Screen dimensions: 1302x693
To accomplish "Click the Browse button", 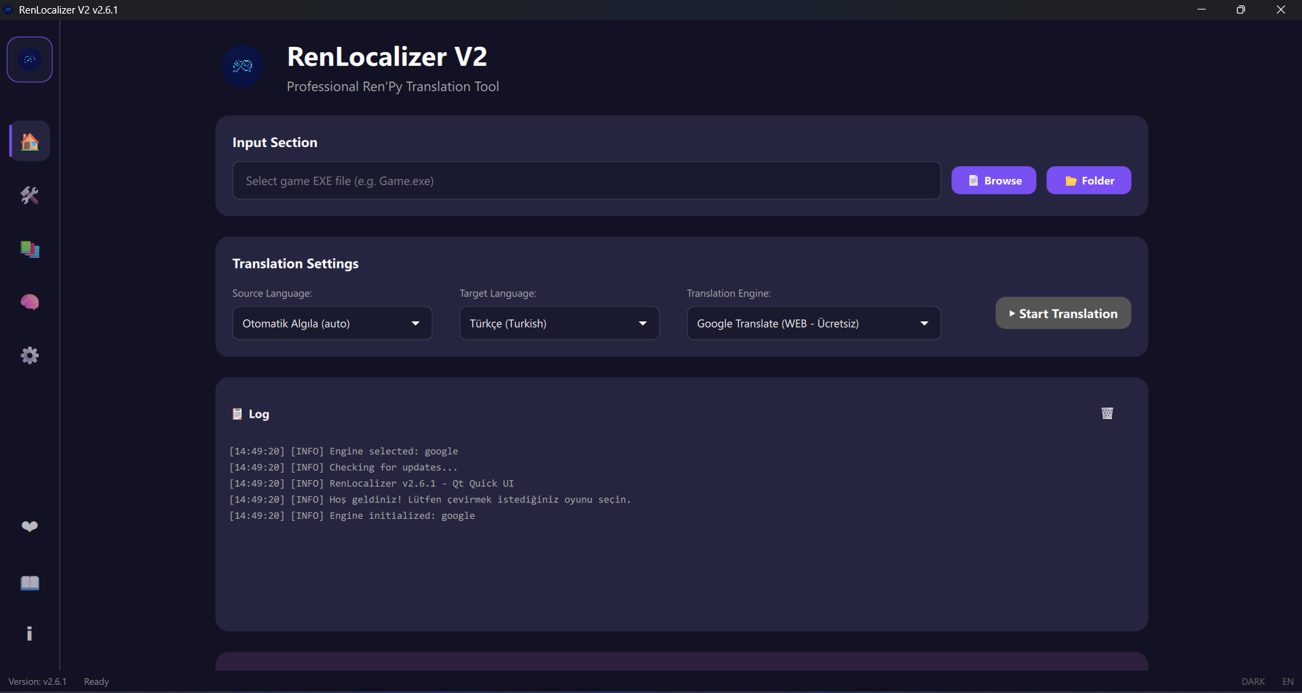I will point(994,180).
